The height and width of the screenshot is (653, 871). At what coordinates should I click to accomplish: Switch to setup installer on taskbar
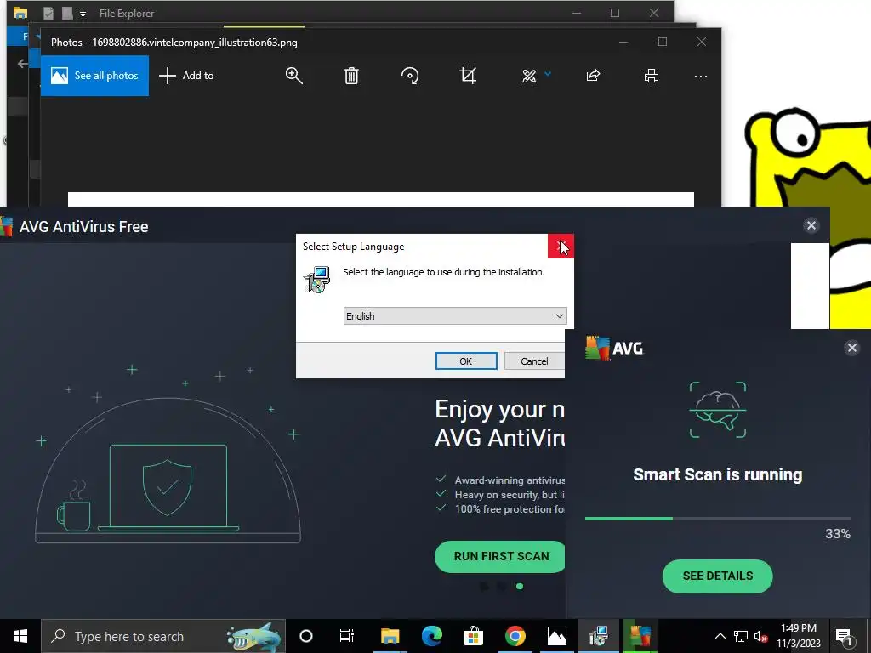tap(598, 636)
